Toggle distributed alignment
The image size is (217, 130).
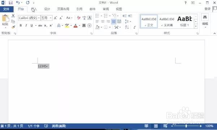pos(119,22)
